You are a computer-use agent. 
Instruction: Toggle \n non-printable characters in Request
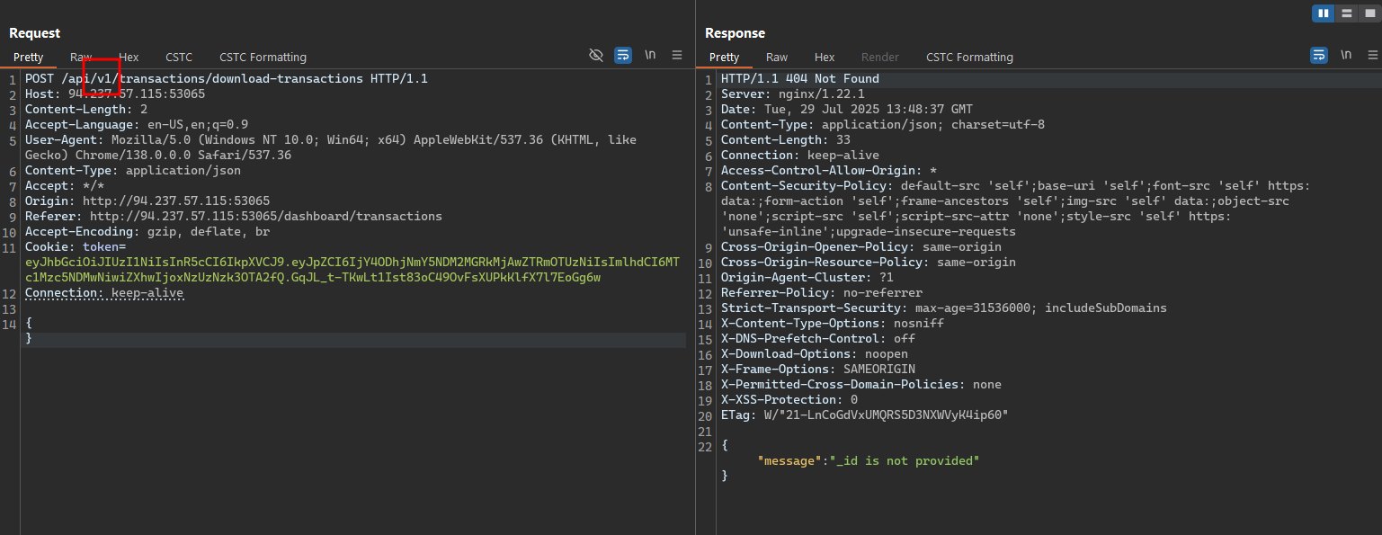click(x=650, y=55)
